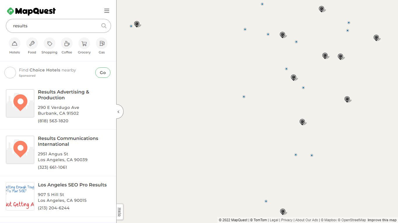The height and width of the screenshot is (223, 398).
Task: Click the Results Advertising & Production pin thumbnail
Action: tap(20, 103)
